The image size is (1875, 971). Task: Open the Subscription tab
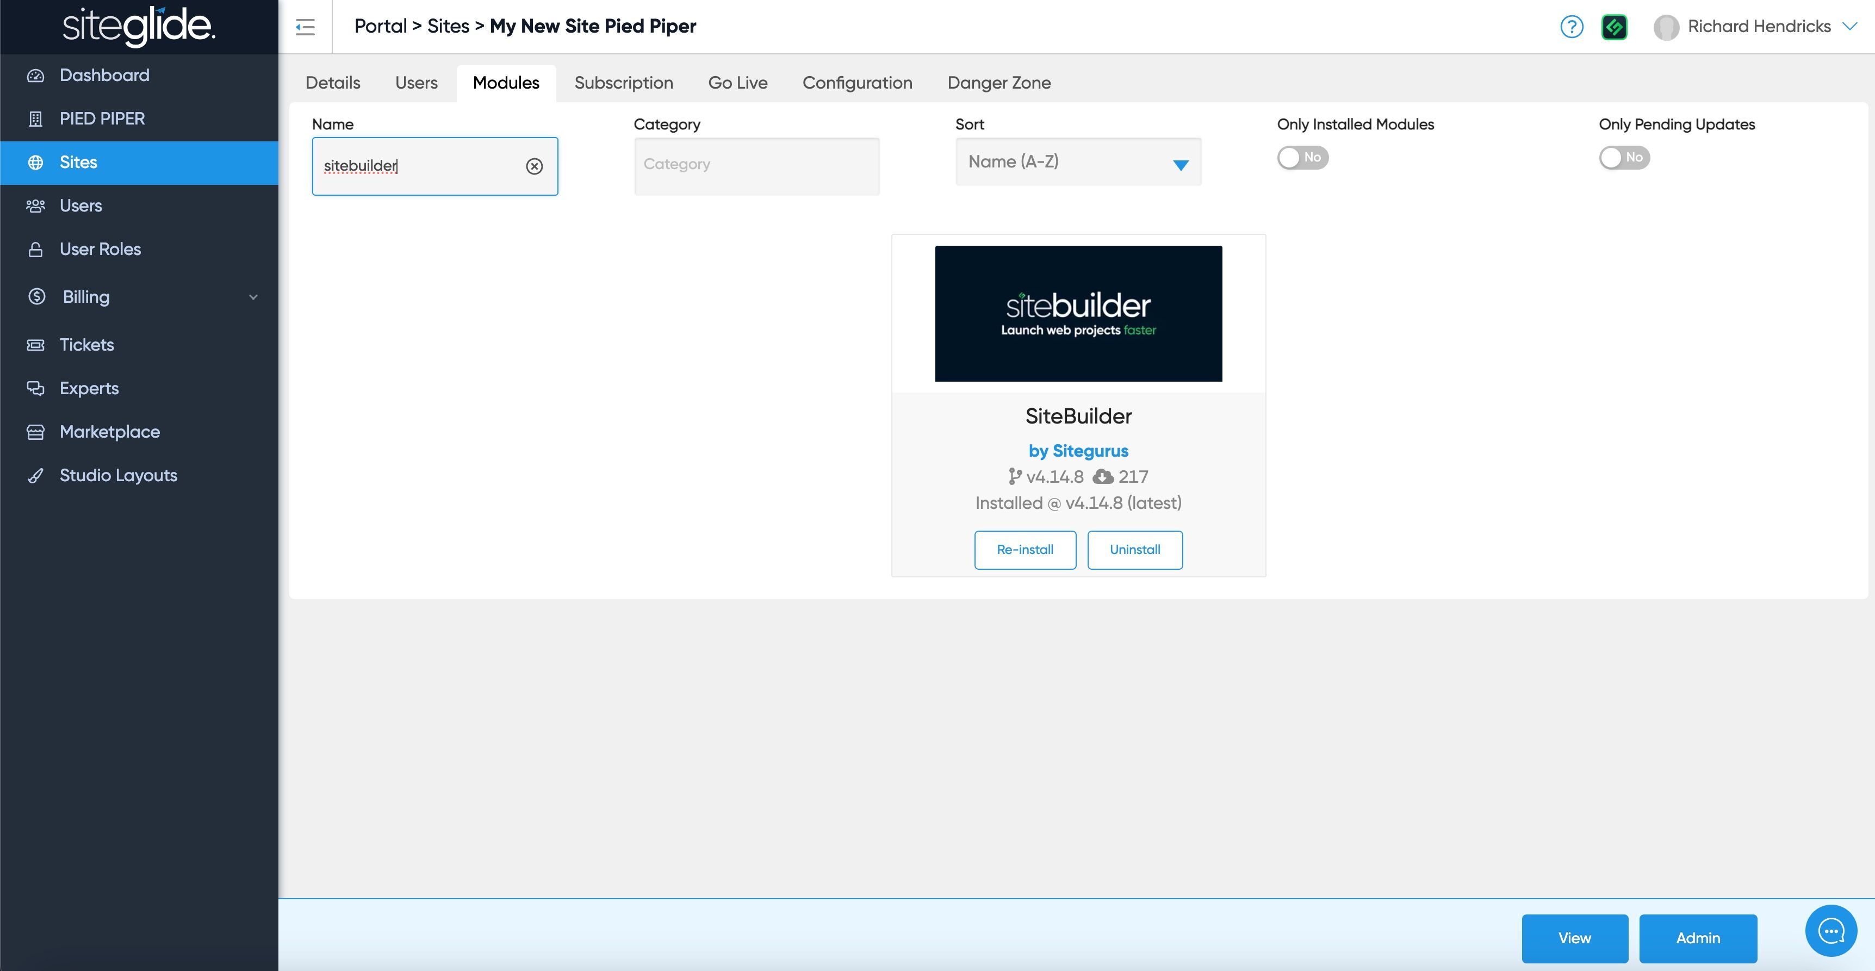(624, 83)
